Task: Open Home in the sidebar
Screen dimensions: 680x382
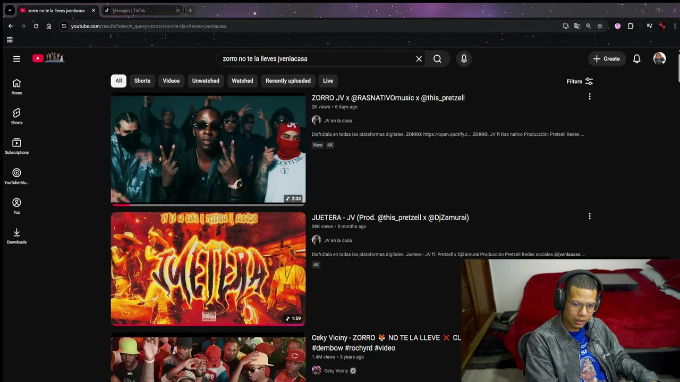Action: [16, 87]
